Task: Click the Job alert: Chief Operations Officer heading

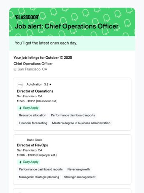Action: (x=66, y=26)
